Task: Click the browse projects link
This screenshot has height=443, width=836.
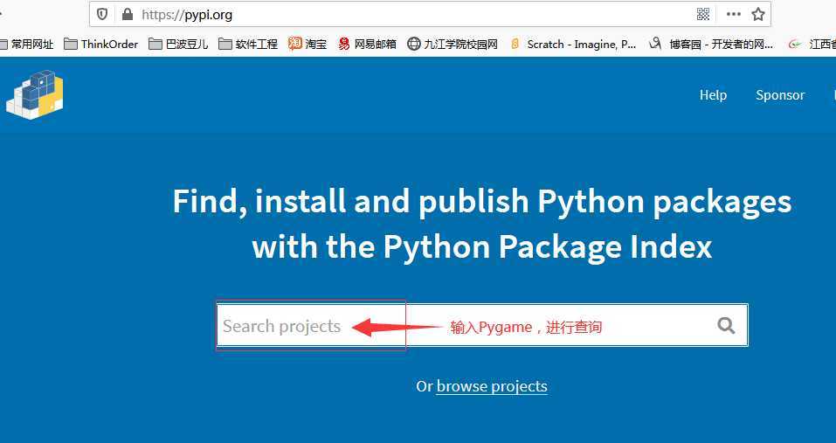Action: 492,386
